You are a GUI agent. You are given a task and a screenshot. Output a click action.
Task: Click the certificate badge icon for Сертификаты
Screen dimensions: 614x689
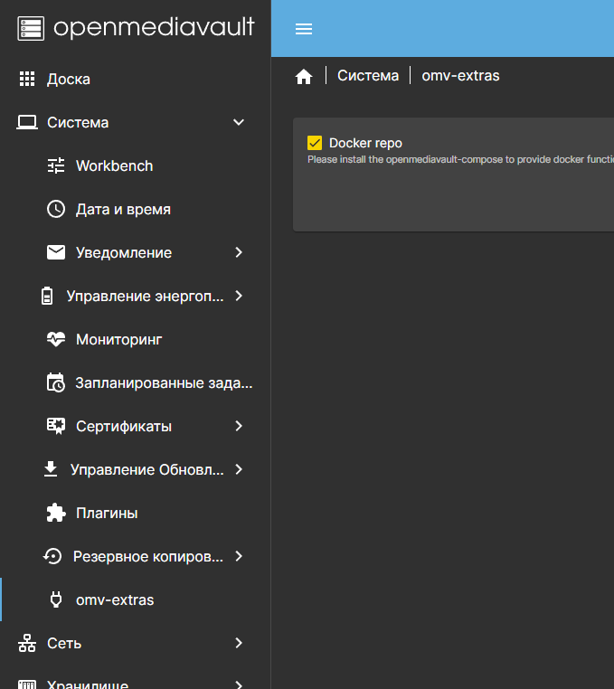pos(56,426)
